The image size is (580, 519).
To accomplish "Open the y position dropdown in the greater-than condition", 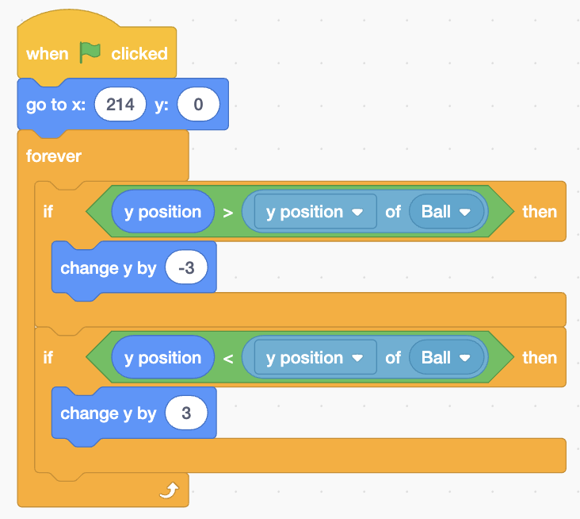I will 356,213.
